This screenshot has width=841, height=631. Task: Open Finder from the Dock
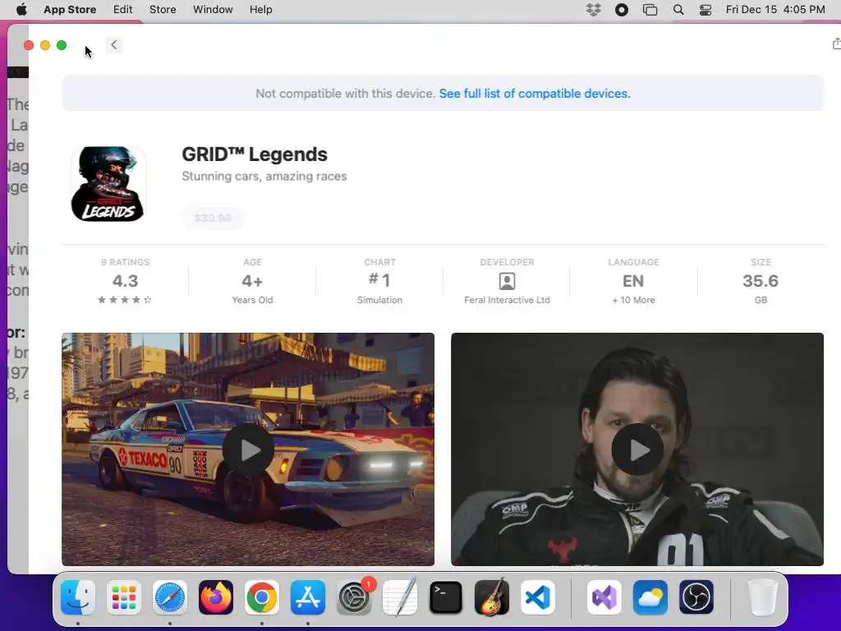(78, 597)
